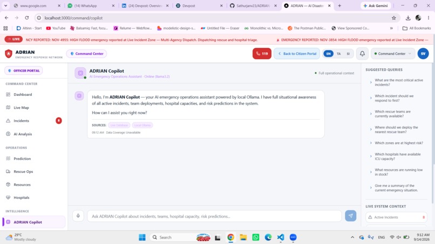
Task: Open notifications bell icon
Action: coord(362,53)
